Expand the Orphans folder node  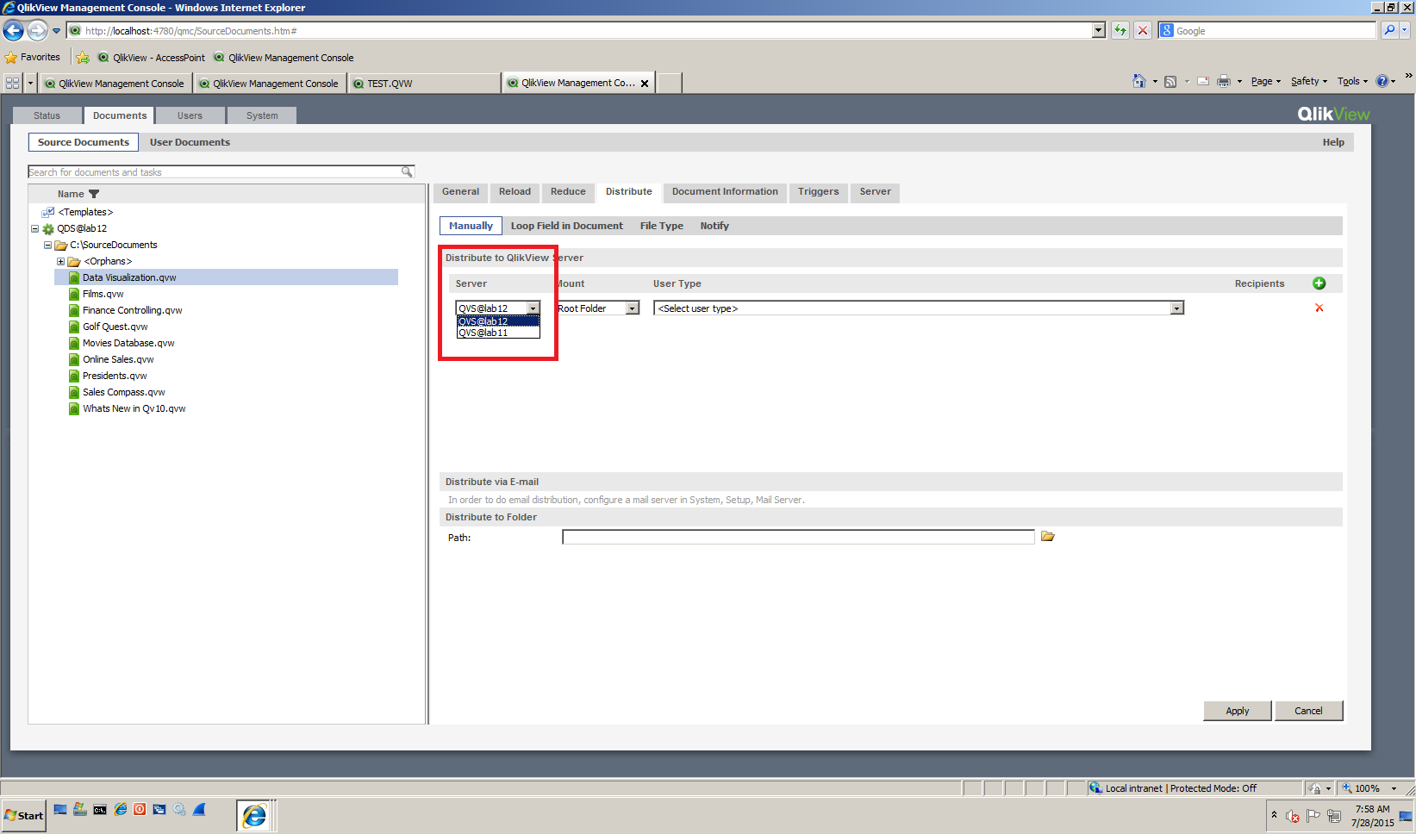coord(60,262)
